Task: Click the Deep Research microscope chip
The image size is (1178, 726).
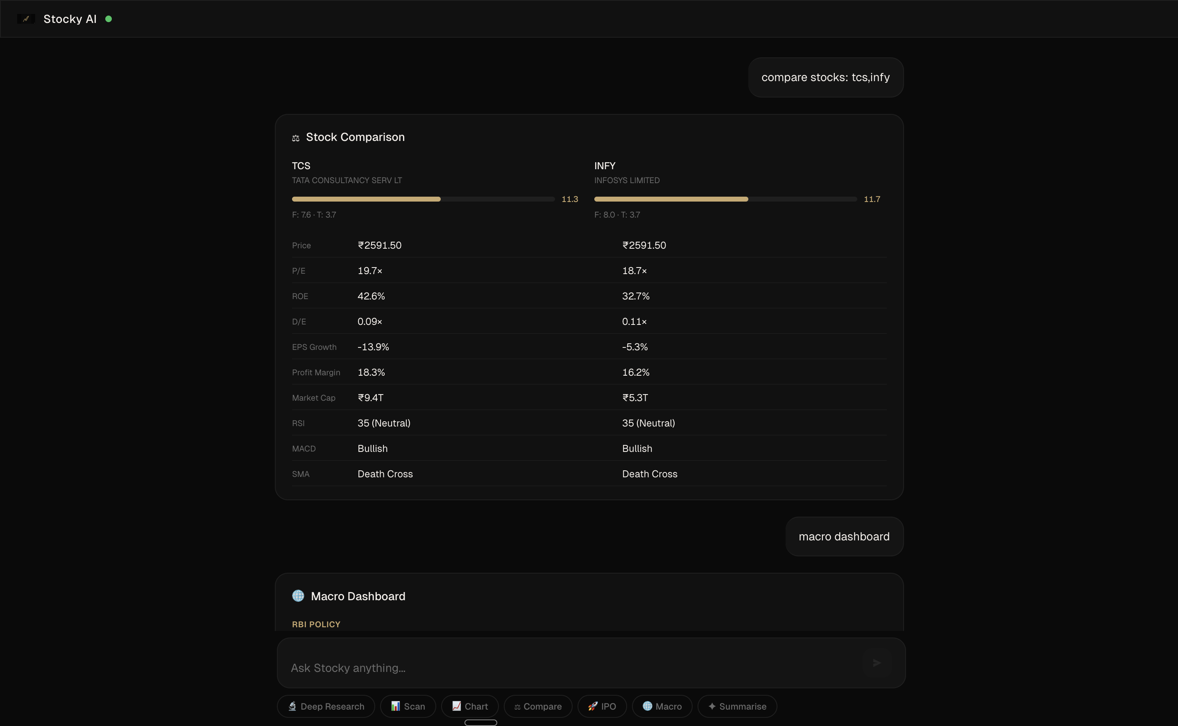Action: point(326,706)
